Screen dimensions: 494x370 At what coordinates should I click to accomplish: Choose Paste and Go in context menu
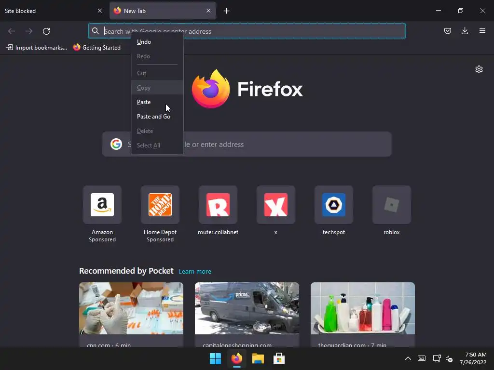tap(157, 117)
